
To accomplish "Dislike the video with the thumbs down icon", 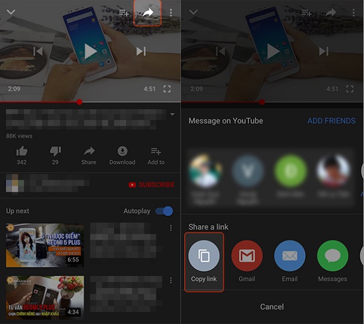I will click(55, 151).
